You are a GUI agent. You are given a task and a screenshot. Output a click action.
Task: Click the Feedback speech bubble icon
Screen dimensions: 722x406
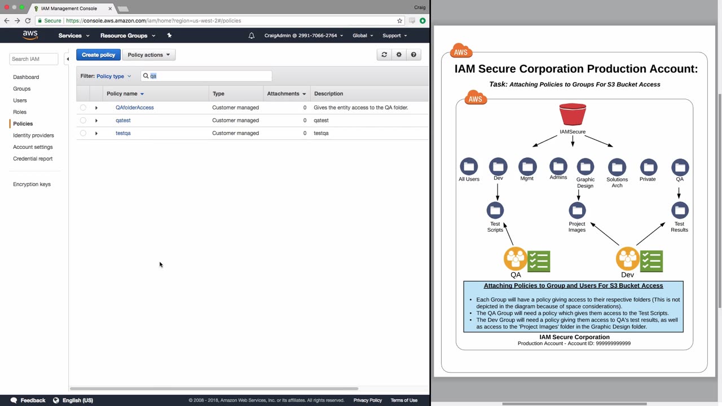[x=14, y=400]
